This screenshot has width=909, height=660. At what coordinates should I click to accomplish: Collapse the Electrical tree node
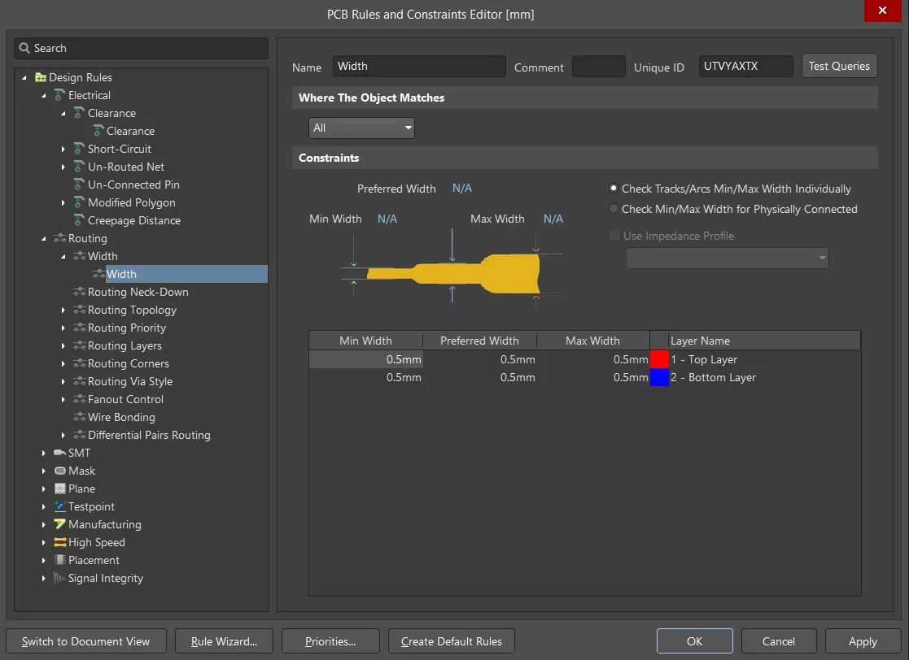coord(43,96)
